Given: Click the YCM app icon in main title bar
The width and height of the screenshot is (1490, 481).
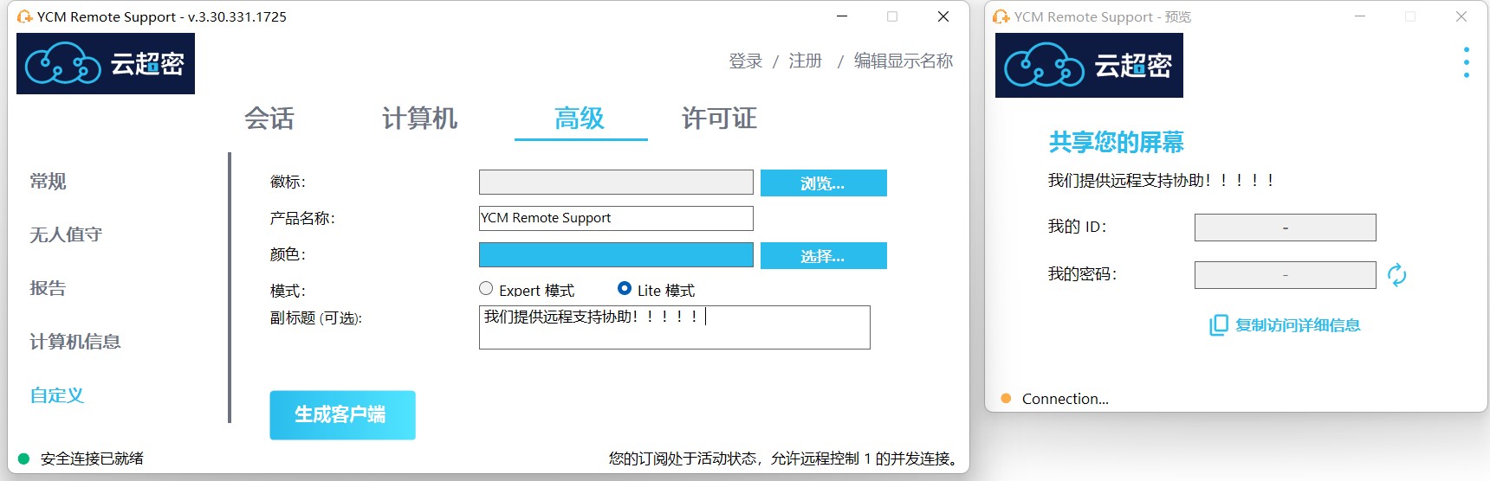Looking at the screenshot, I should tap(24, 16).
